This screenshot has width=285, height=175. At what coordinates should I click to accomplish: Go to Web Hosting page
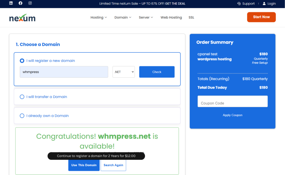[171, 17]
